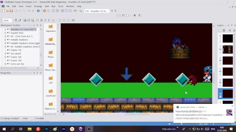Open Properties panel options arrow
The width and height of the screenshot is (236, 132).
[34, 73]
